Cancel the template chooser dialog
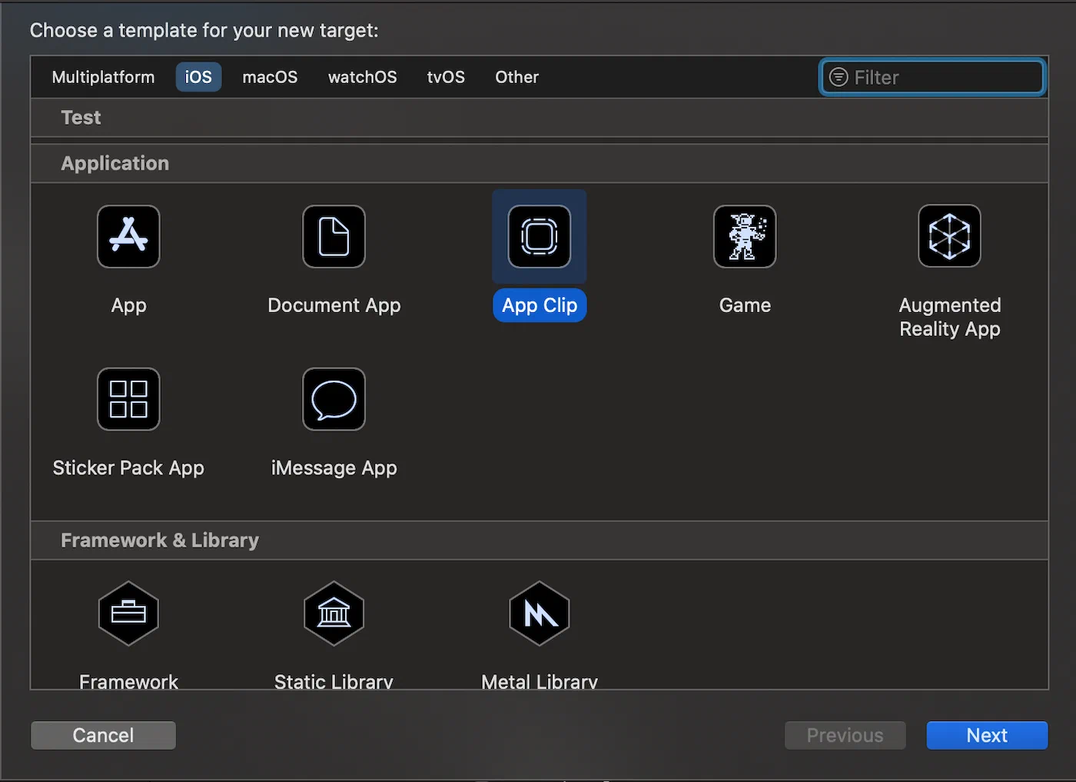This screenshot has width=1076, height=782. tap(103, 735)
